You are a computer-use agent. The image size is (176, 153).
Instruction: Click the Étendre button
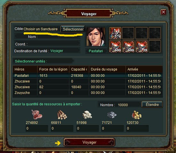click(152, 105)
